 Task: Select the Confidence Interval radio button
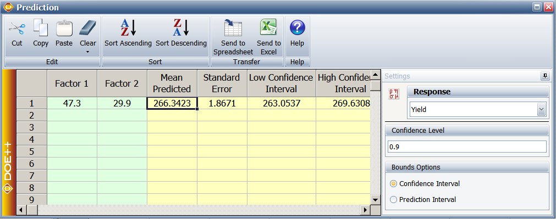point(393,184)
